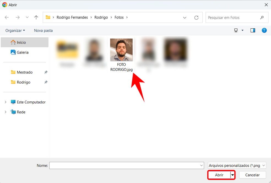
Task: Expand the Rede tree node
Action: tap(6, 112)
